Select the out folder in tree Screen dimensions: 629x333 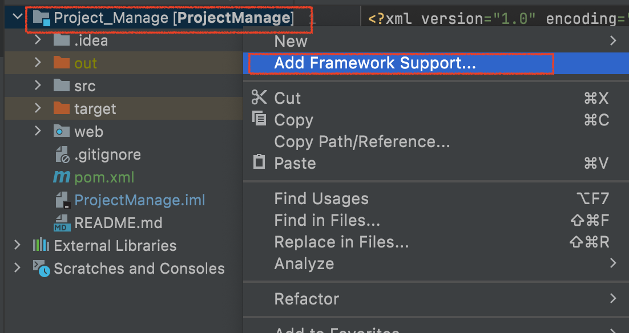(86, 63)
